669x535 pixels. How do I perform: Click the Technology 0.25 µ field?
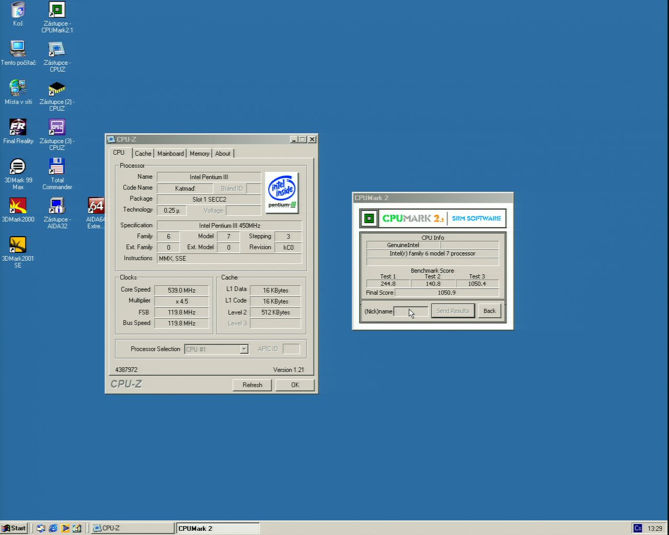coord(171,211)
